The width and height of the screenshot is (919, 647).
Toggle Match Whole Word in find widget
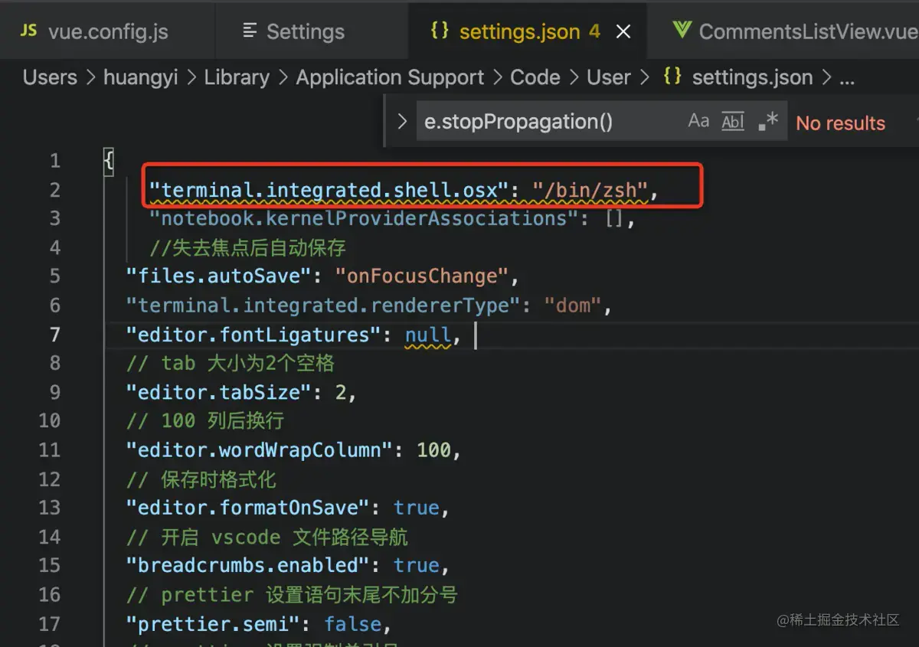click(733, 121)
